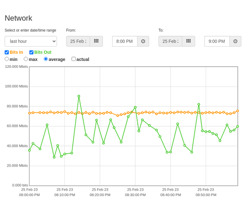Viewport: 246px width, 198px height.
Task: Open the From date calendar picker icon
Action: [96, 41]
